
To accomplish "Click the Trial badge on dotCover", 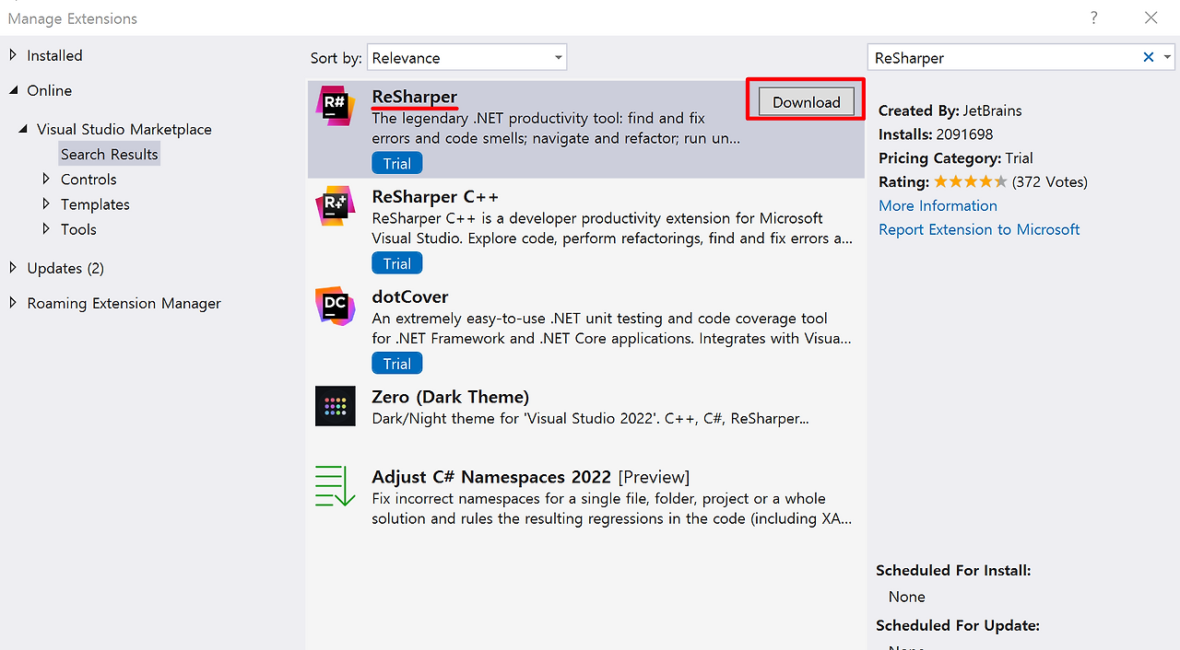I will point(396,363).
